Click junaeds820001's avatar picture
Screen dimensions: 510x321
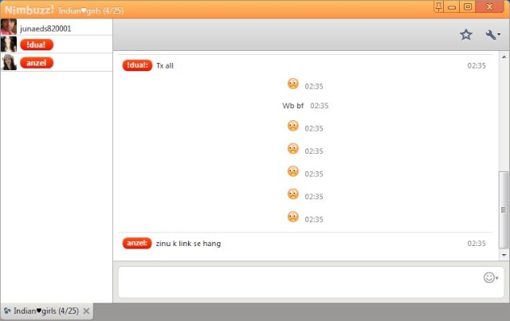(x=9, y=27)
